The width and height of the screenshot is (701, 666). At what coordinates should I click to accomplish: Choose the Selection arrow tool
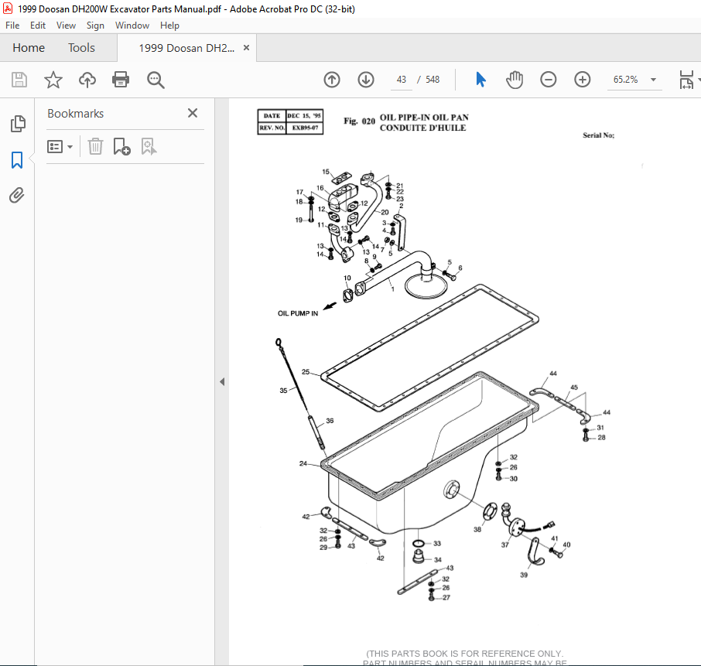click(480, 80)
